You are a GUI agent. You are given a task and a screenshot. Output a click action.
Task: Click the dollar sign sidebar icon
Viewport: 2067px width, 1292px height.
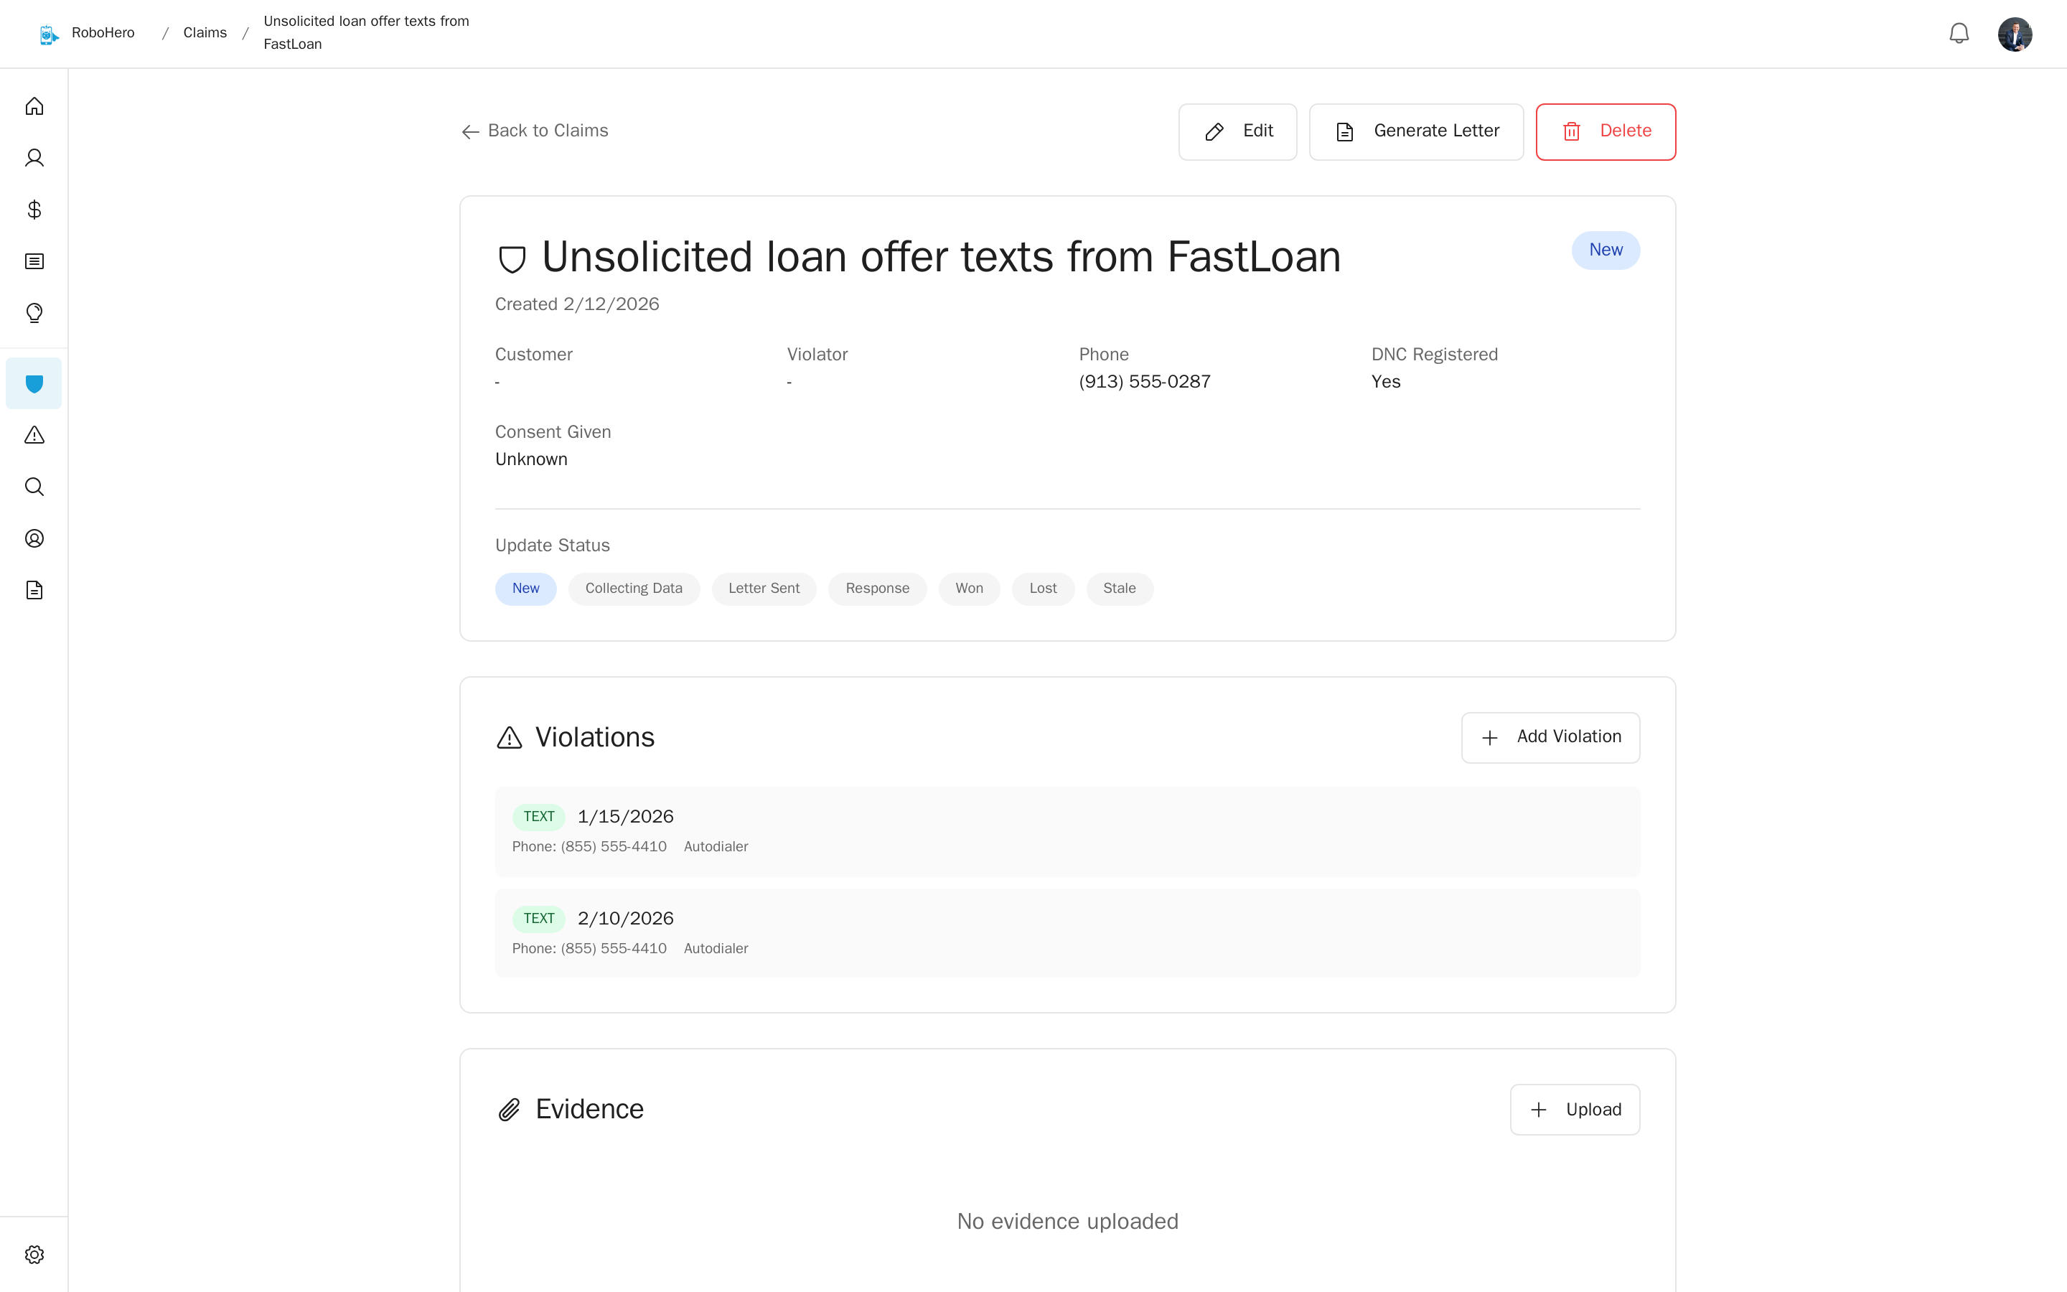pyautogui.click(x=34, y=210)
